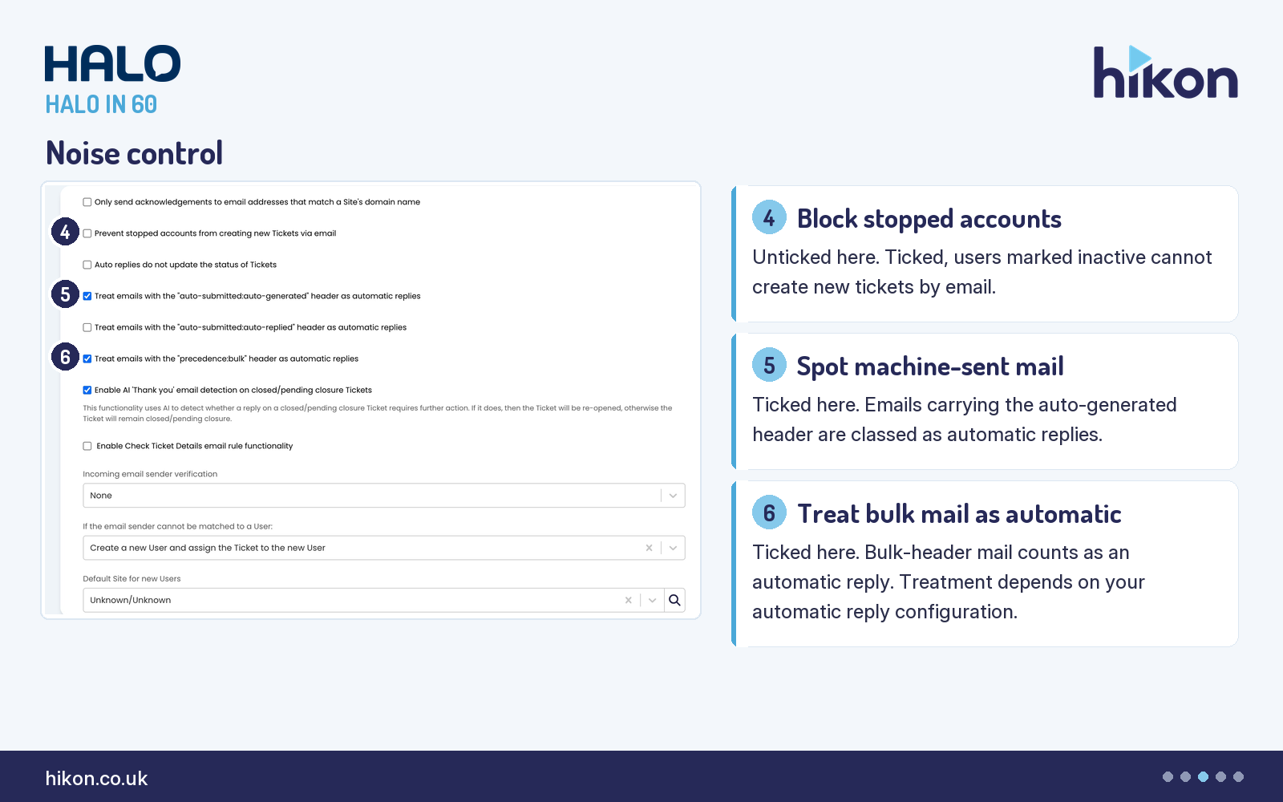This screenshot has height=802, width=1283.
Task: Disable AI 'Thank you' email detection checkbox
Action: tap(87, 390)
